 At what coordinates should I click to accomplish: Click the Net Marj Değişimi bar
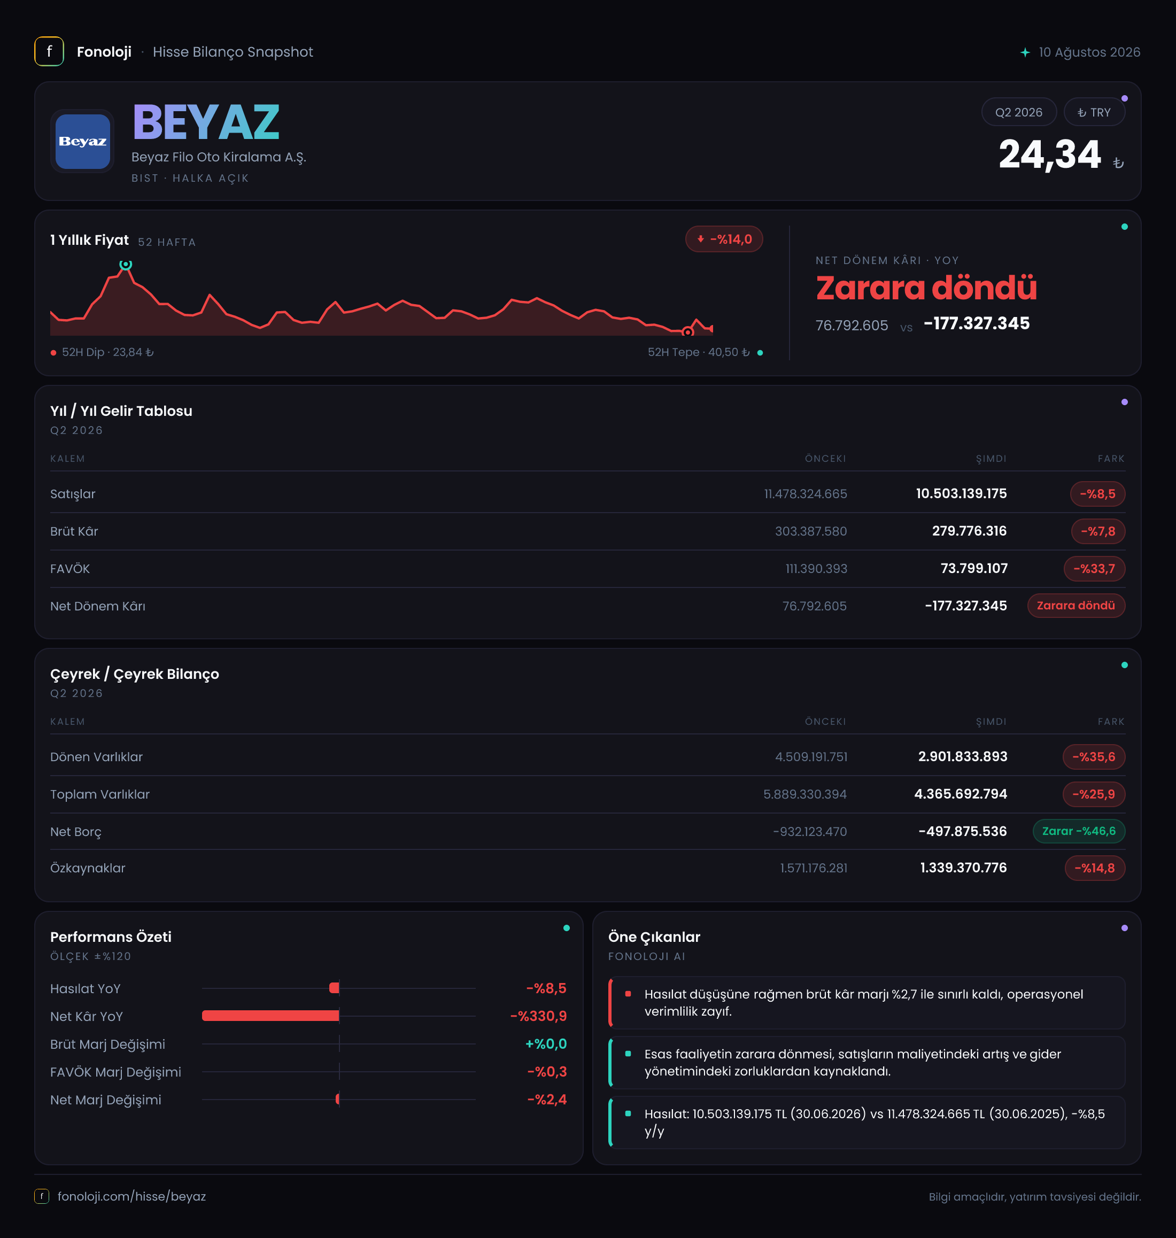338,1099
